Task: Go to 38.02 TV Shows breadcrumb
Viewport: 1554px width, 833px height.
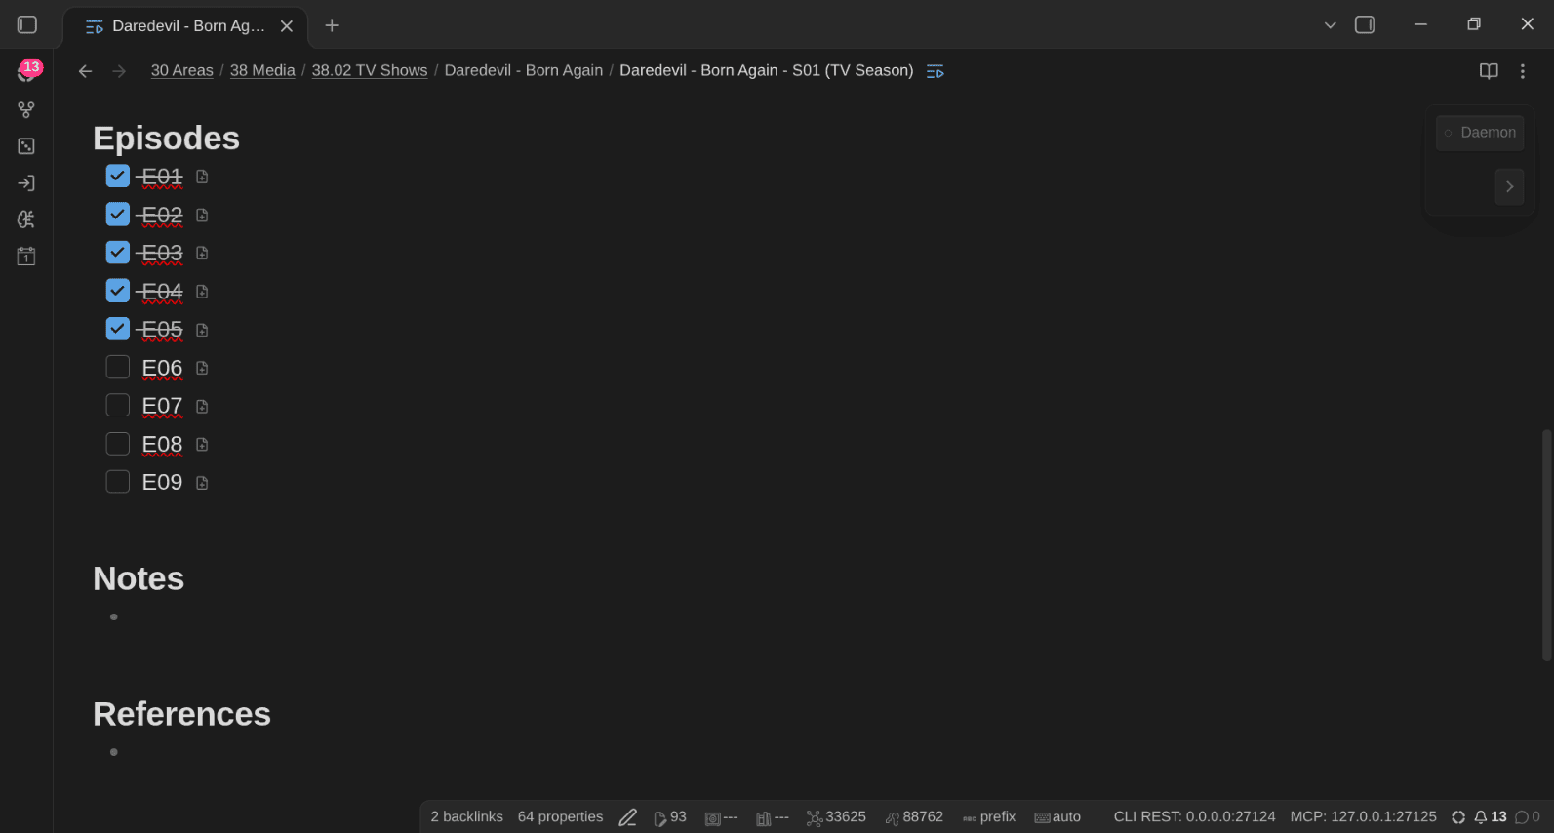Action: coord(370,70)
